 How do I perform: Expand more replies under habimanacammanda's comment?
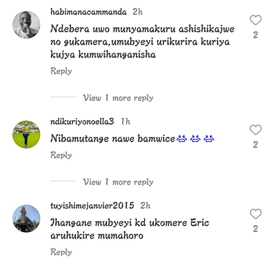click(118, 98)
